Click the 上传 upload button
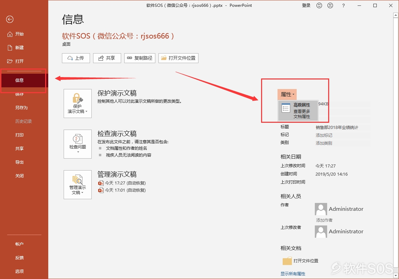 click(x=76, y=58)
